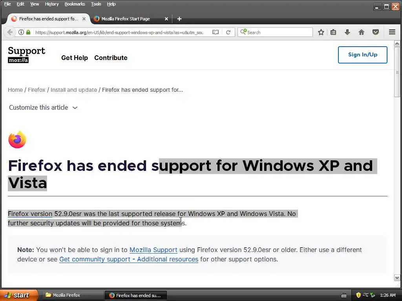This screenshot has height=301, width=402.
Task: Open the Edit menu
Action: click(20, 4)
